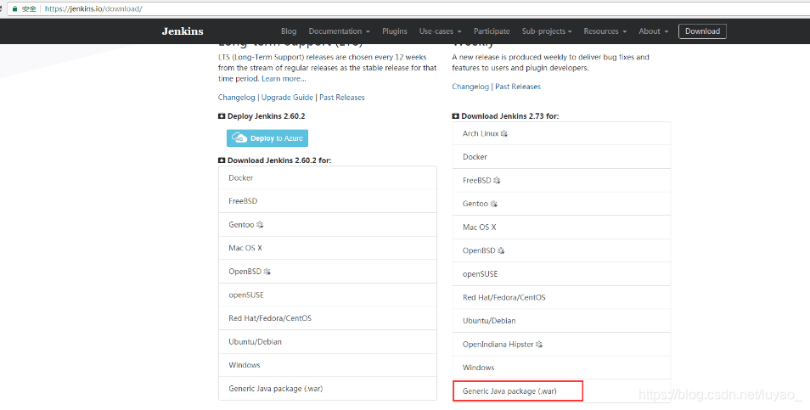
Task: Select OpenBSD in the 2.73 list
Action: click(561, 250)
